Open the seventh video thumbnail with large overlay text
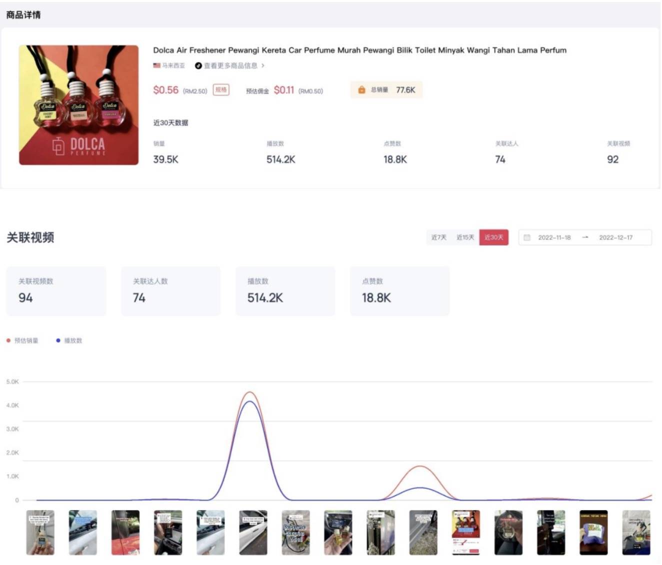 (x=295, y=532)
